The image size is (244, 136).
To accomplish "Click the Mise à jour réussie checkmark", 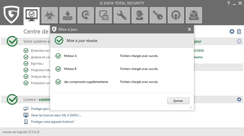I will point(59,40).
